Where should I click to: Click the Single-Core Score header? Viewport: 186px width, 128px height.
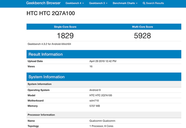(x=65, y=27)
